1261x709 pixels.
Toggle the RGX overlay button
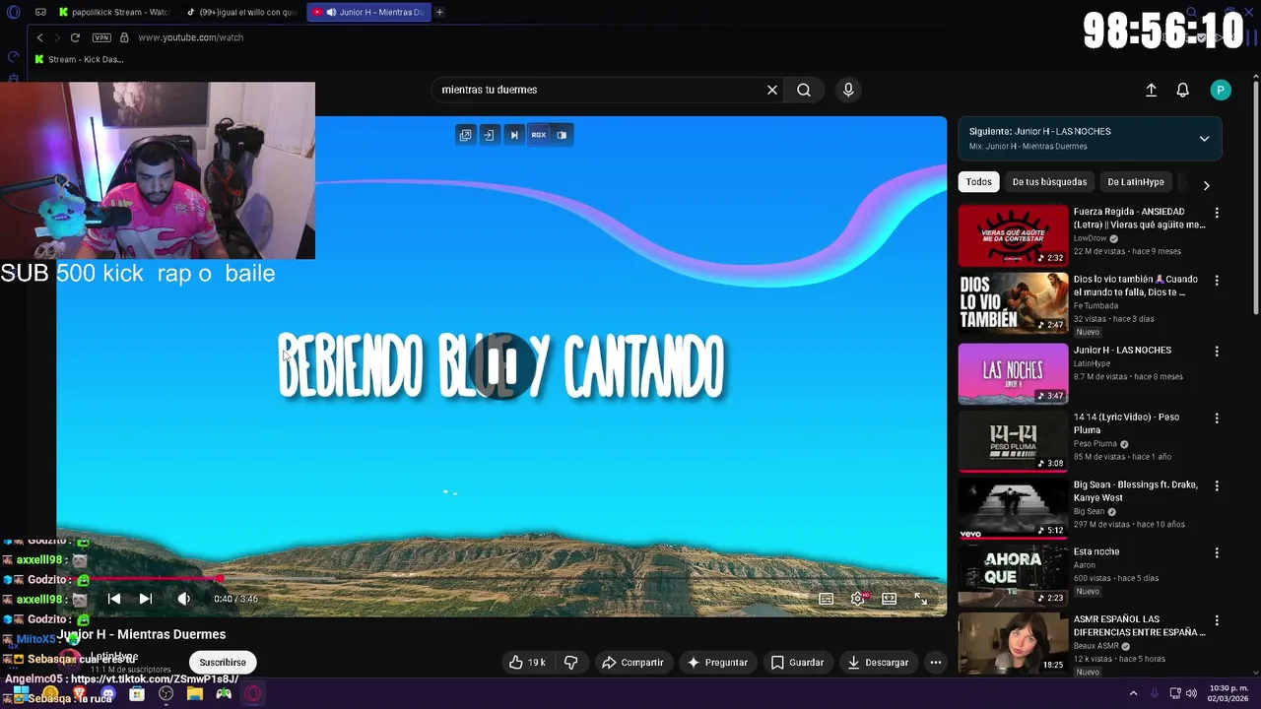pyautogui.click(x=538, y=135)
